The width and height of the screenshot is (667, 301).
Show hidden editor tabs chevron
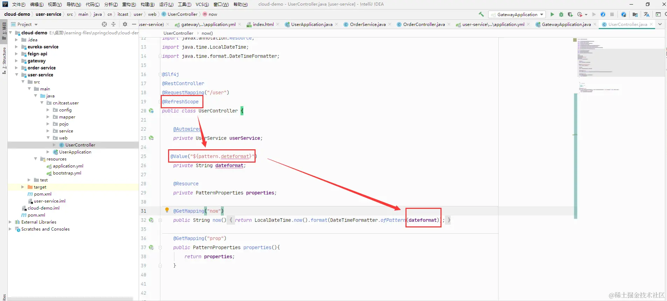660,24
